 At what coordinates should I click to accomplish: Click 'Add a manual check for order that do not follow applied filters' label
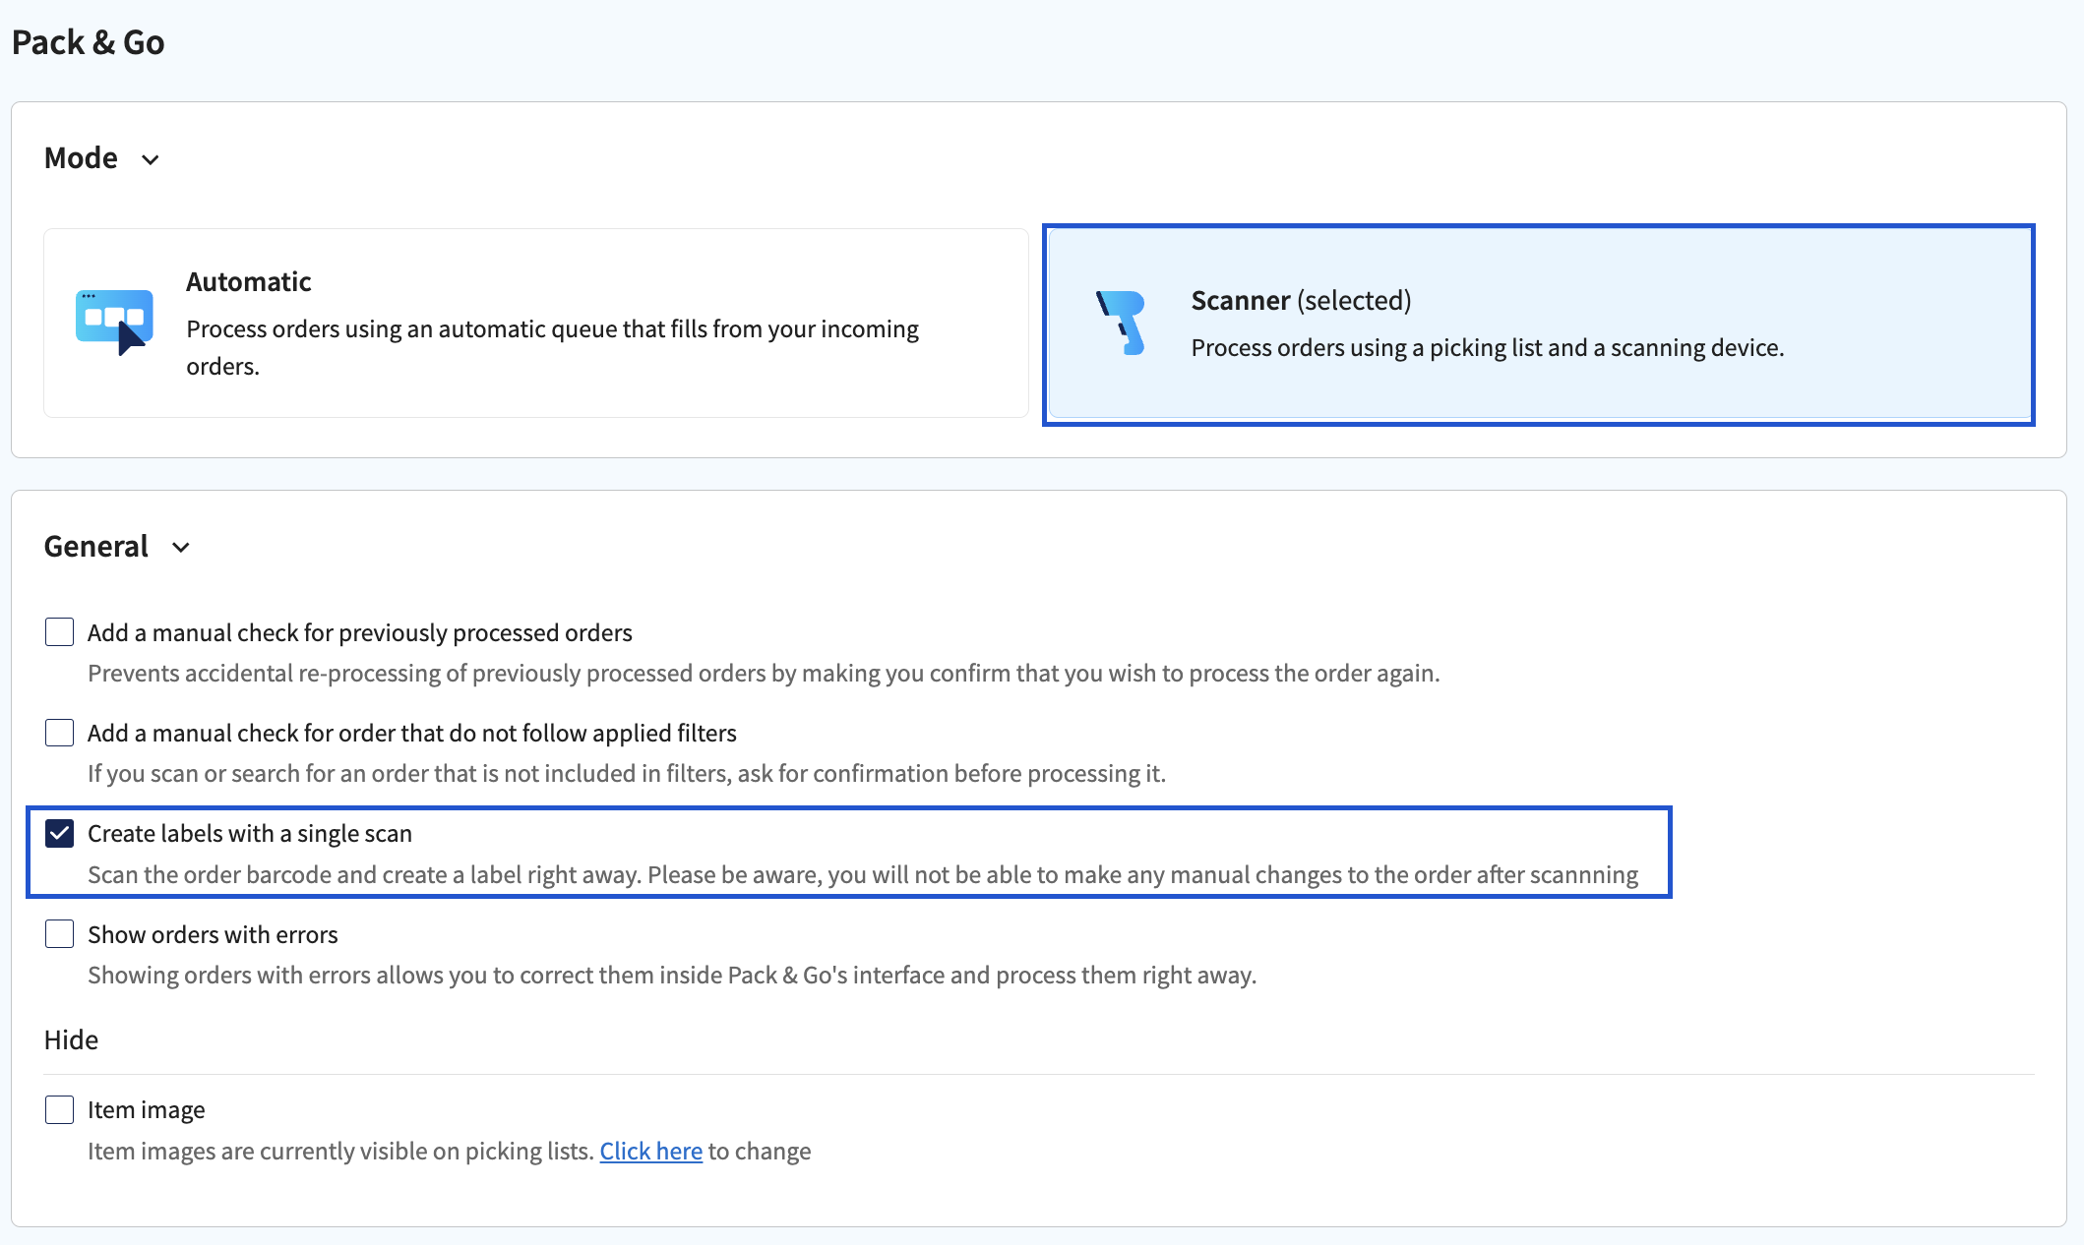point(412,734)
